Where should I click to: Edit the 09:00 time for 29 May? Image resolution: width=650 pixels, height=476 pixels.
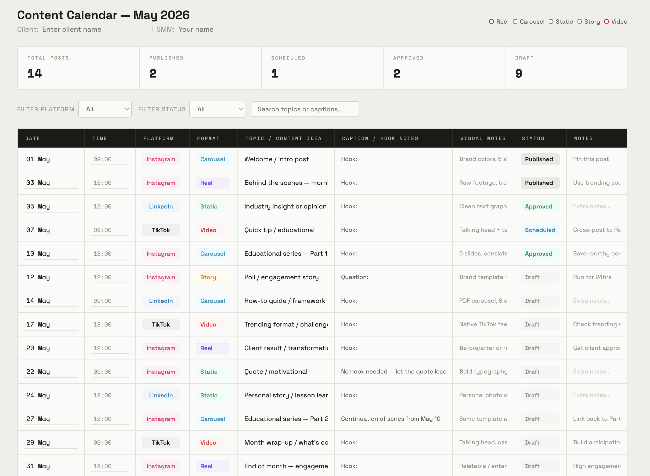pos(110,443)
